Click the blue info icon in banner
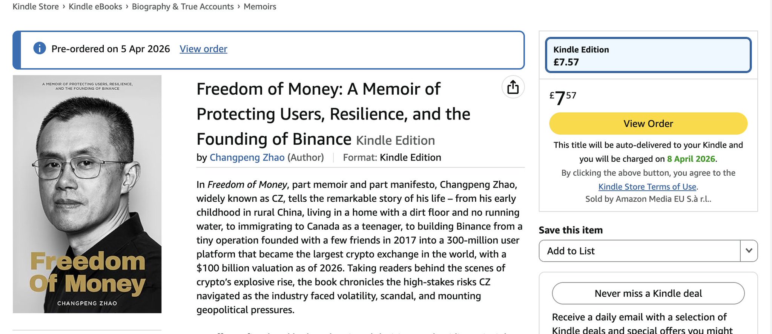The width and height of the screenshot is (772, 334). pyautogui.click(x=40, y=48)
